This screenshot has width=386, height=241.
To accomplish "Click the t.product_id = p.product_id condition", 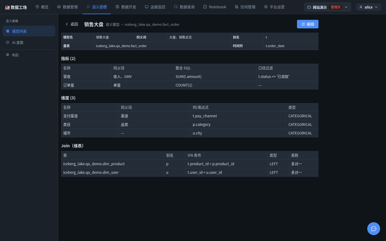I will pos(211,164).
